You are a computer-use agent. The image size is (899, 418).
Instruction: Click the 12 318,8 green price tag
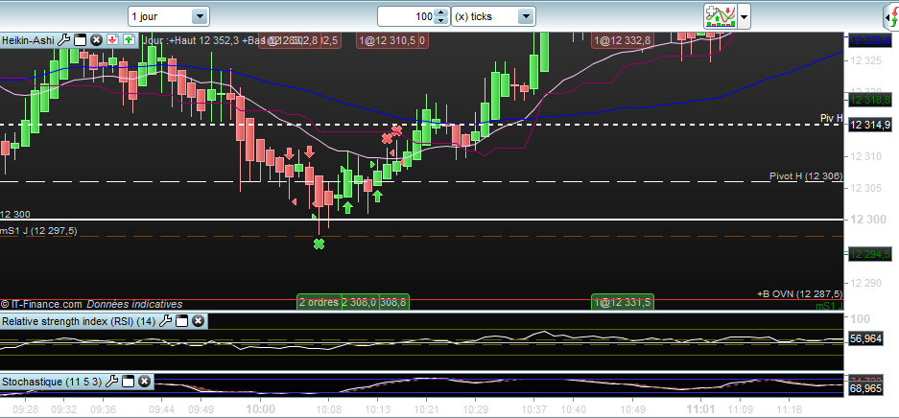(870, 100)
